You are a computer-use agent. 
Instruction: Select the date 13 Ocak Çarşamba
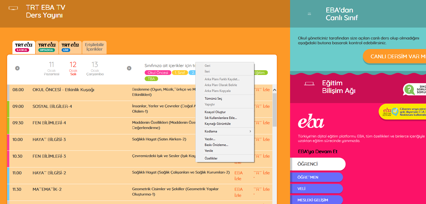point(95,69)
